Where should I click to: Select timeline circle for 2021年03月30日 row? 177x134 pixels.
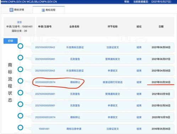pos(20,81)
